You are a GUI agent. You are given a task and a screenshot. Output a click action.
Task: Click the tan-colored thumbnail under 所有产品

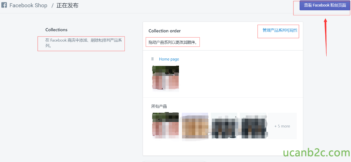click(195, 126)
